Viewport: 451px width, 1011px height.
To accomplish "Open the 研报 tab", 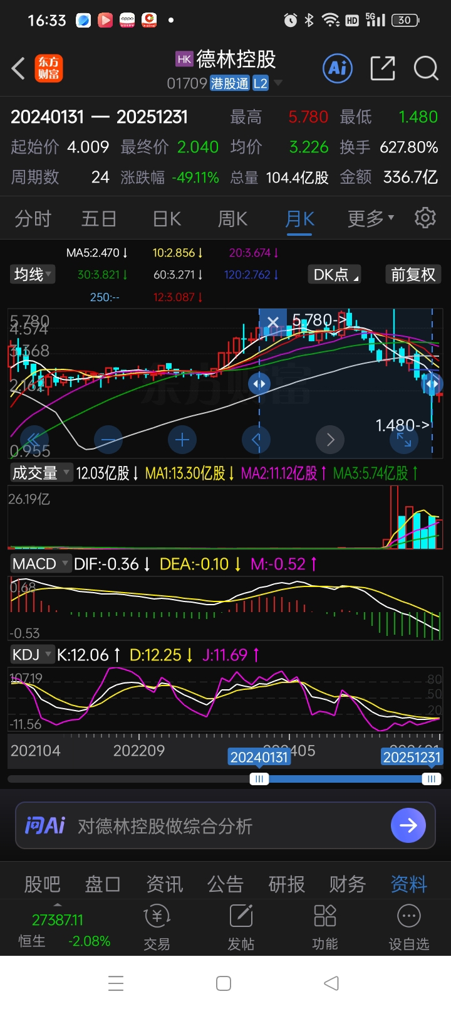I will [287, 884].
